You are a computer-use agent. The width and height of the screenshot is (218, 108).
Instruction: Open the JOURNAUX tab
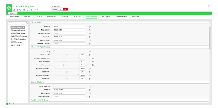coord(77,17)
